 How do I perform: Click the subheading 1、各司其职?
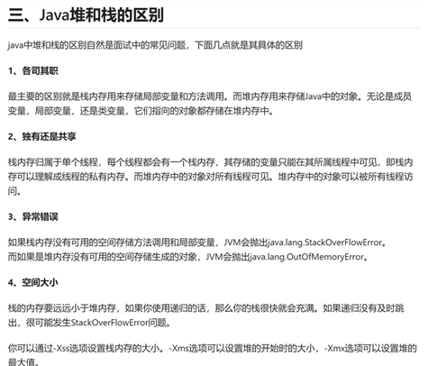pos(33,71)
